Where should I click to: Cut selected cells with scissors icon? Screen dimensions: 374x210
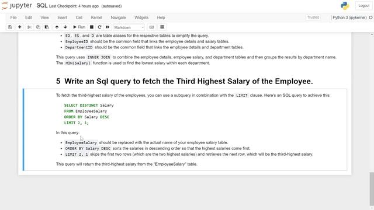pos(29,27)
